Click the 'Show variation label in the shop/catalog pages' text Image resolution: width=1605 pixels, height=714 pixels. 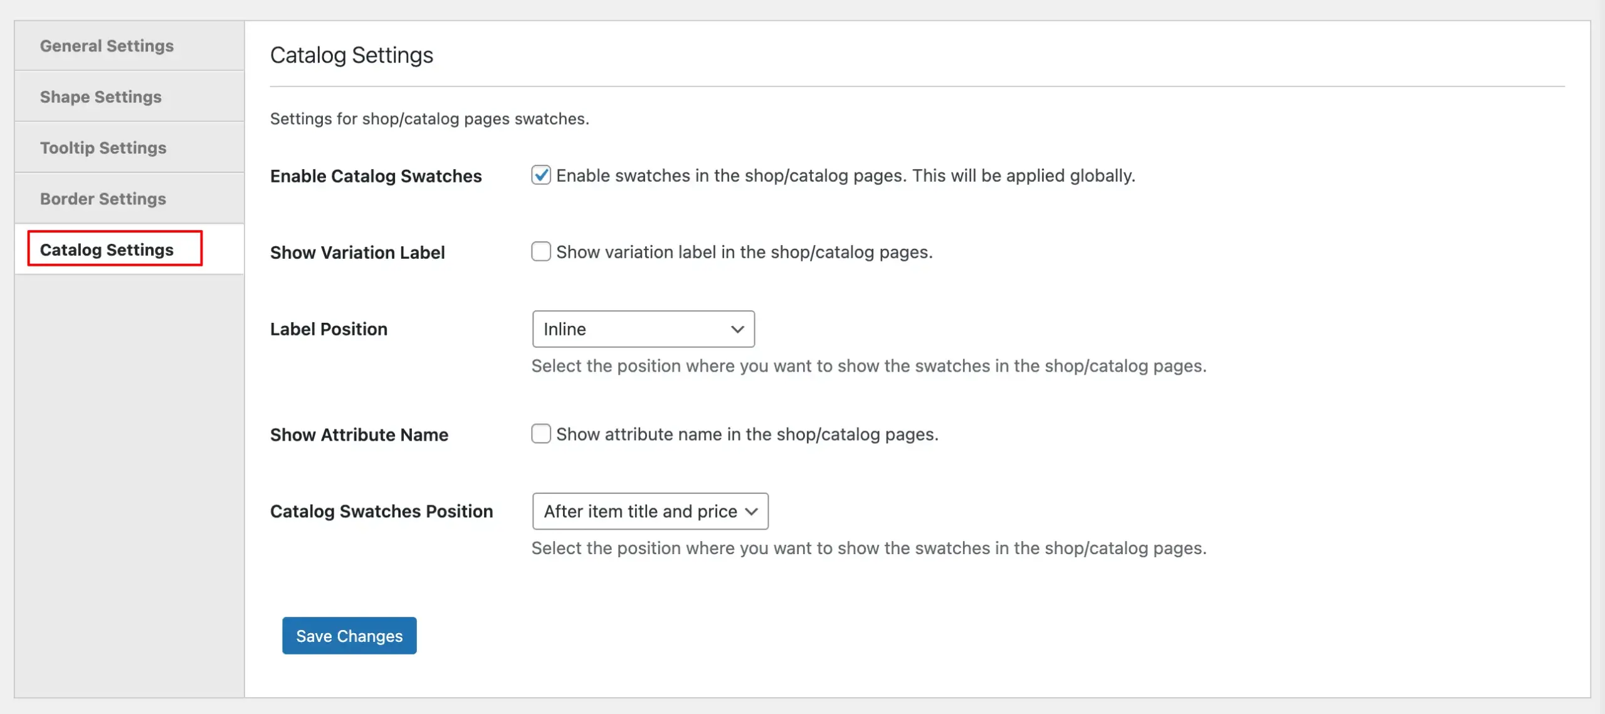[744, 252]
